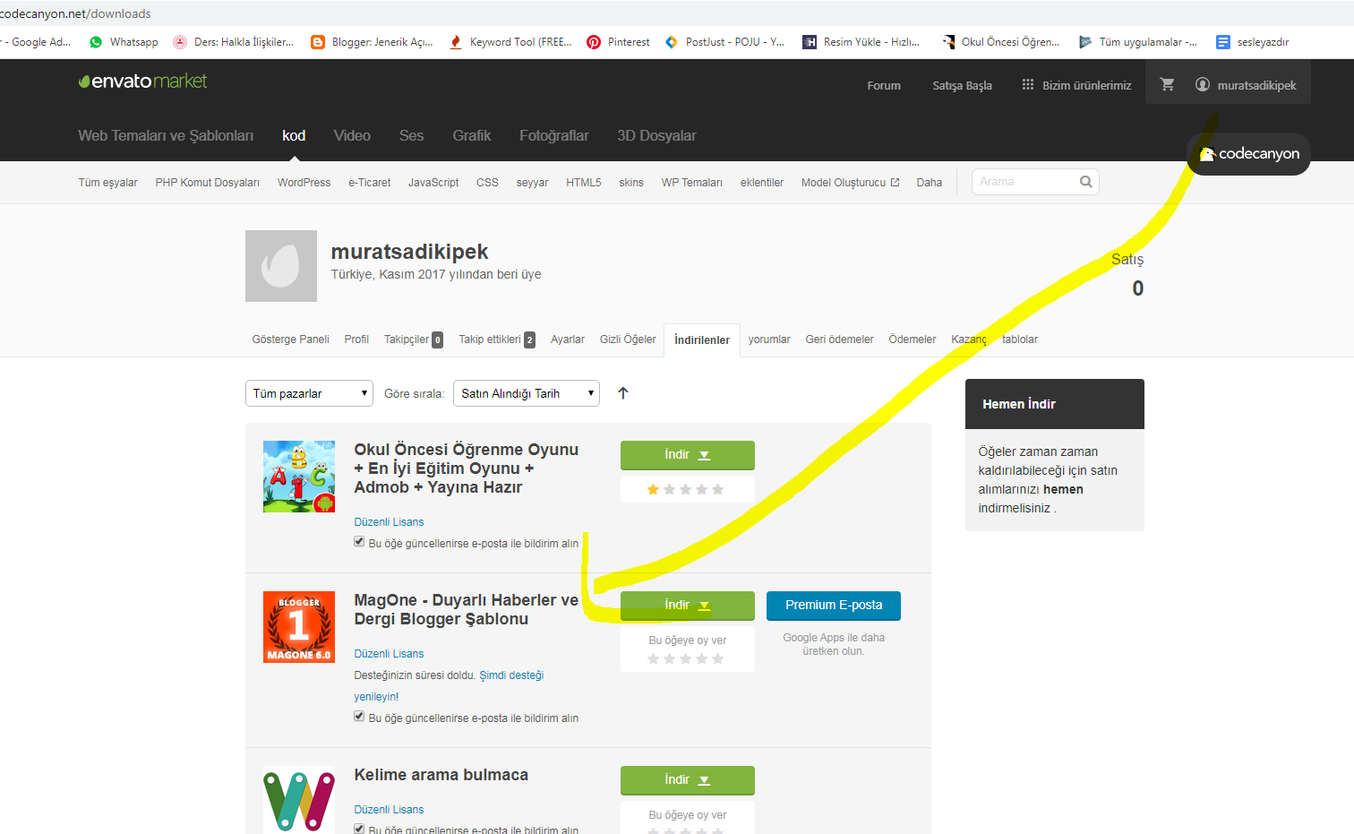The image size is (1354, 834).
Task: Switch to Gösterge Paneli tab
Action: tap(290, 340)
